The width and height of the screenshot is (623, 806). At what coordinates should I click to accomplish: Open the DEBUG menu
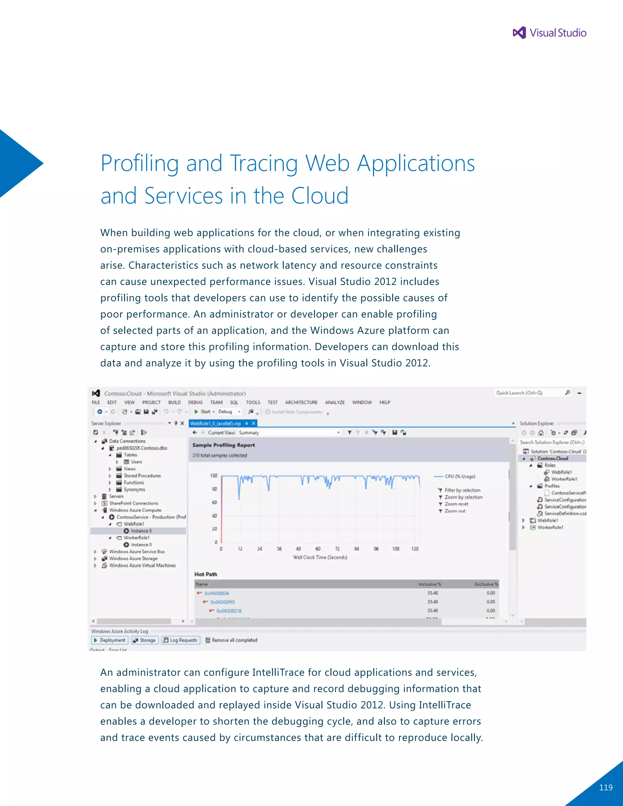click(195, 403)
